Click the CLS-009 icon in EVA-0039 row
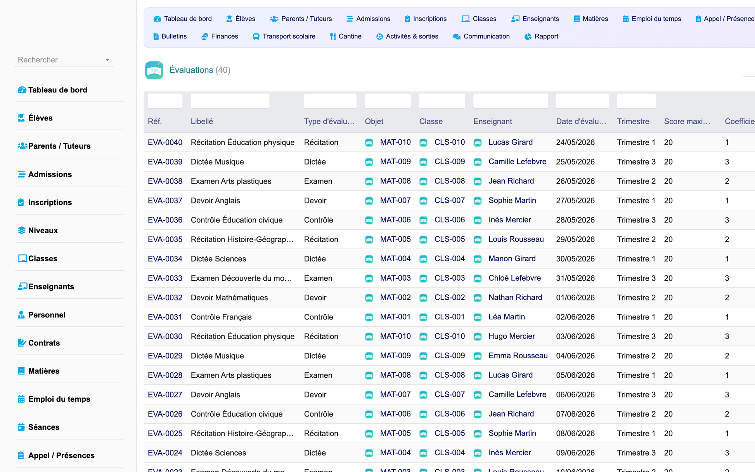The height and width of the screenshot is (472, 755). tap(423, 162)
